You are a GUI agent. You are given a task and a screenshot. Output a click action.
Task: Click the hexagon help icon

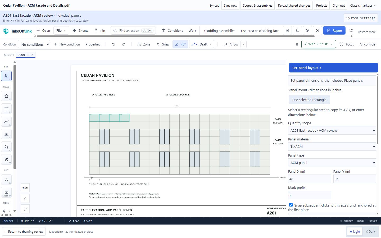[307, 31]
